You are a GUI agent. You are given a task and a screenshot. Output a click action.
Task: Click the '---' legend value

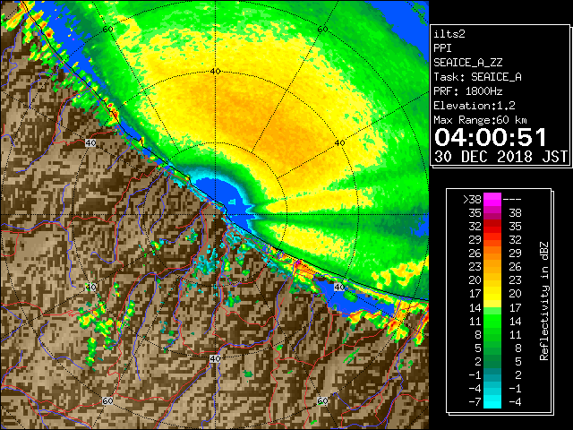click(512, 200)
